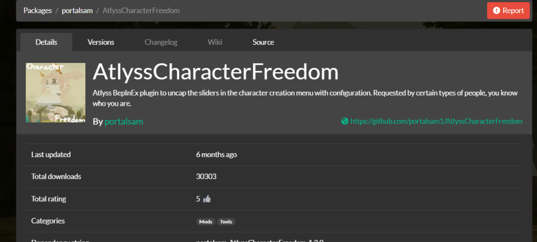This screenshot has height=242, width=537.
Task: Click AtlyssCharacterFreedom in the breadcrumb
Action: (x=141, y=10)
